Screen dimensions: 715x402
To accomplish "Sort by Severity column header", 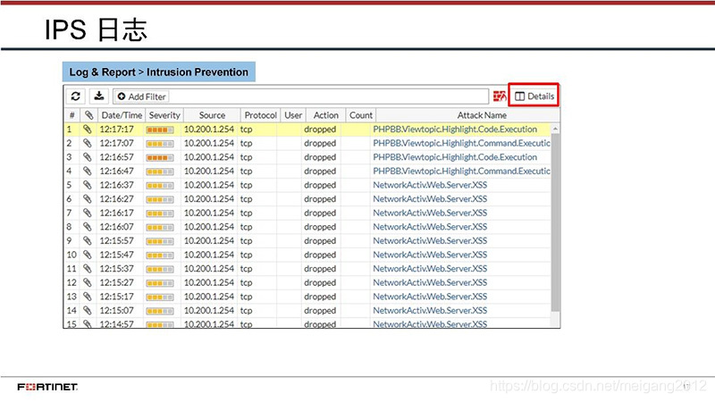I will point(164,115).
